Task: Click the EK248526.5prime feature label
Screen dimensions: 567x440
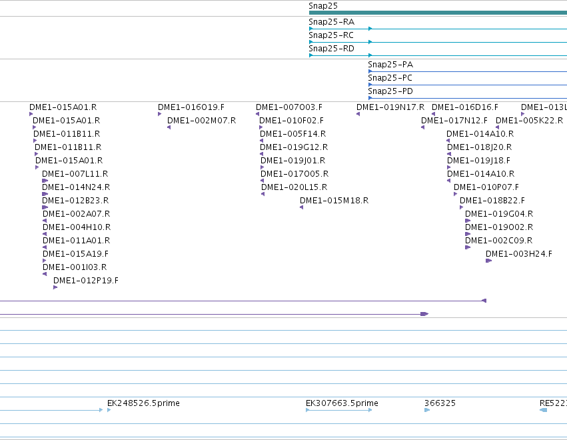Action: click(143, 403)
